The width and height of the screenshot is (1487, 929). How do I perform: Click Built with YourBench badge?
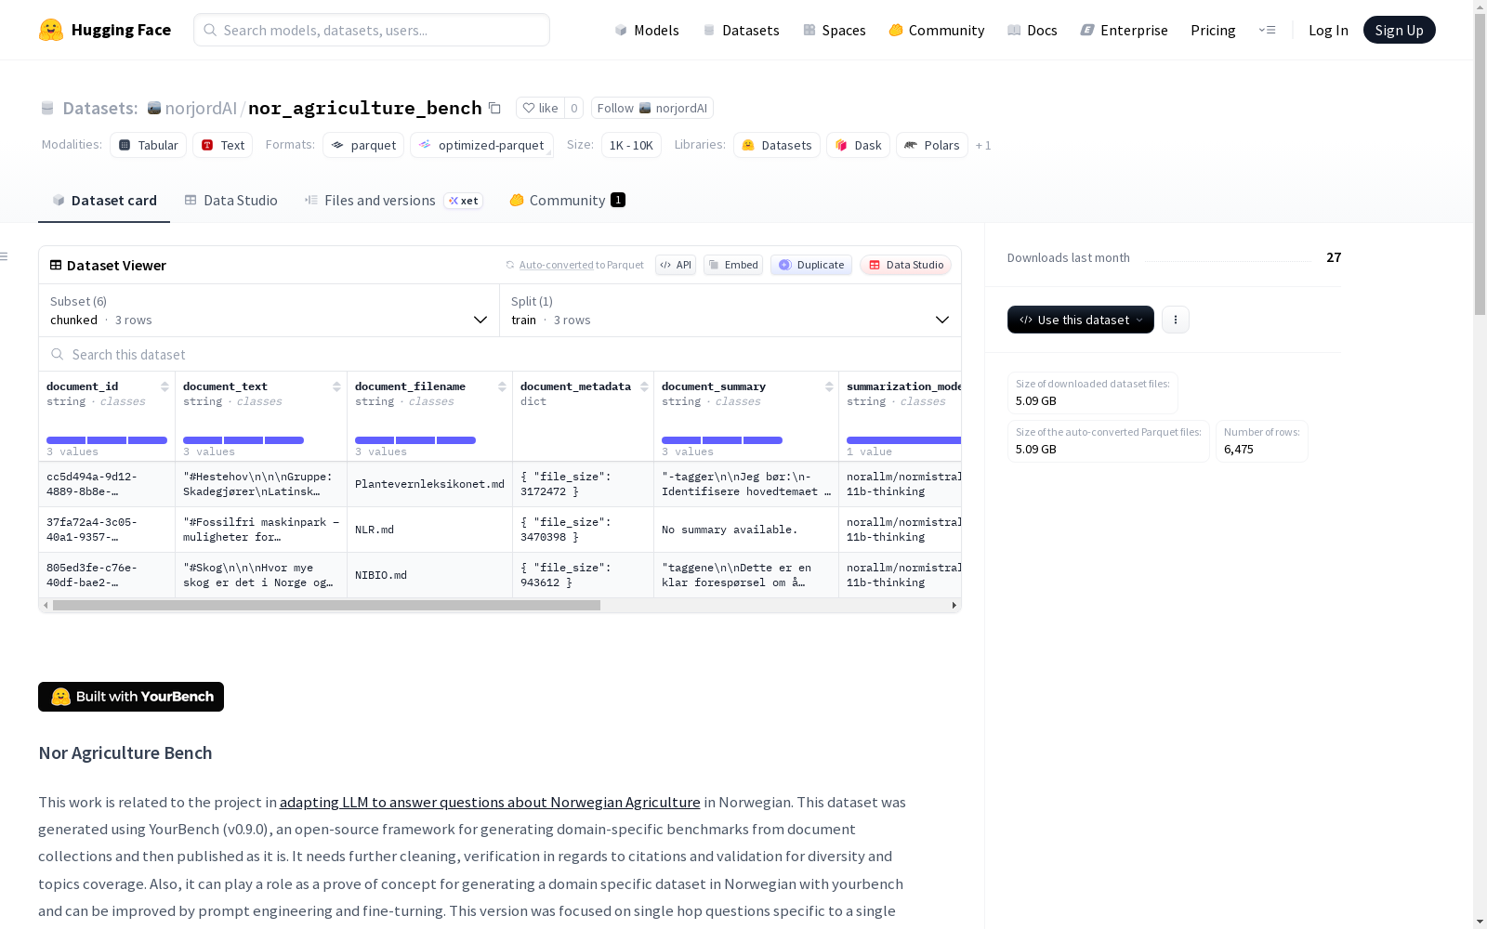[x=131, y=697]
